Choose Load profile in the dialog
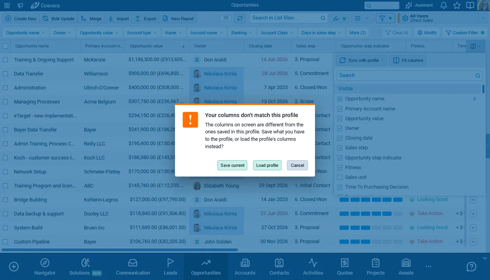The width and height of the screenshot is (490, 280). click(267, 165)
